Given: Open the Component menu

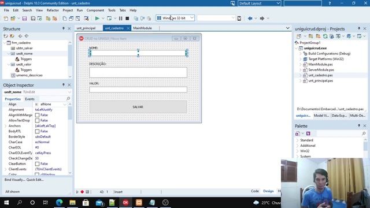Looking at the screenshot, I should pyautogui.click(x=95, y=10).
